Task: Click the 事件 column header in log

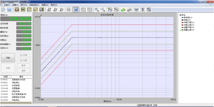Action: (x=21, y=77)
